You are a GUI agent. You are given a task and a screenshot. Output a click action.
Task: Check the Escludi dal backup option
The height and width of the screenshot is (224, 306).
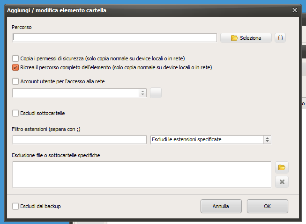[x=15, y=206]
